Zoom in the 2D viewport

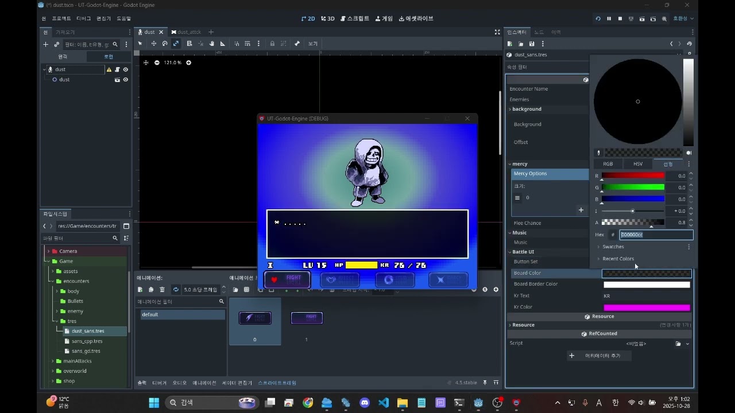pos(188,63)
